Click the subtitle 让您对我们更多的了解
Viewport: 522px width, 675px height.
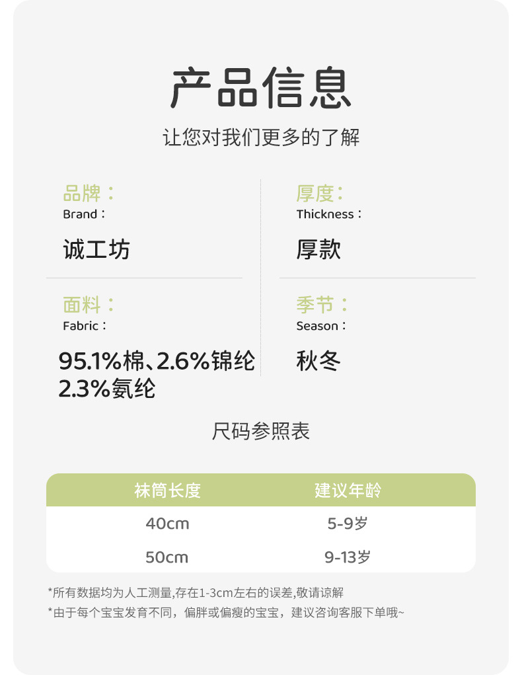[261, 138]
